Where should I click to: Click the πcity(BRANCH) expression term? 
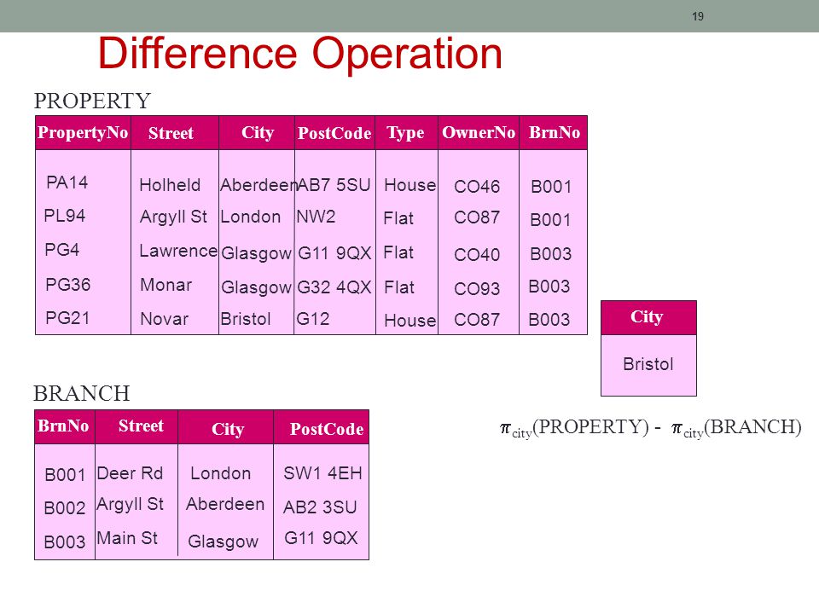736,427
